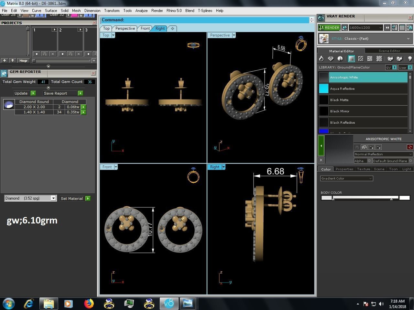The image size is (414, 310).
Task: Click the Set Material green arrow button
Action: 88,198
